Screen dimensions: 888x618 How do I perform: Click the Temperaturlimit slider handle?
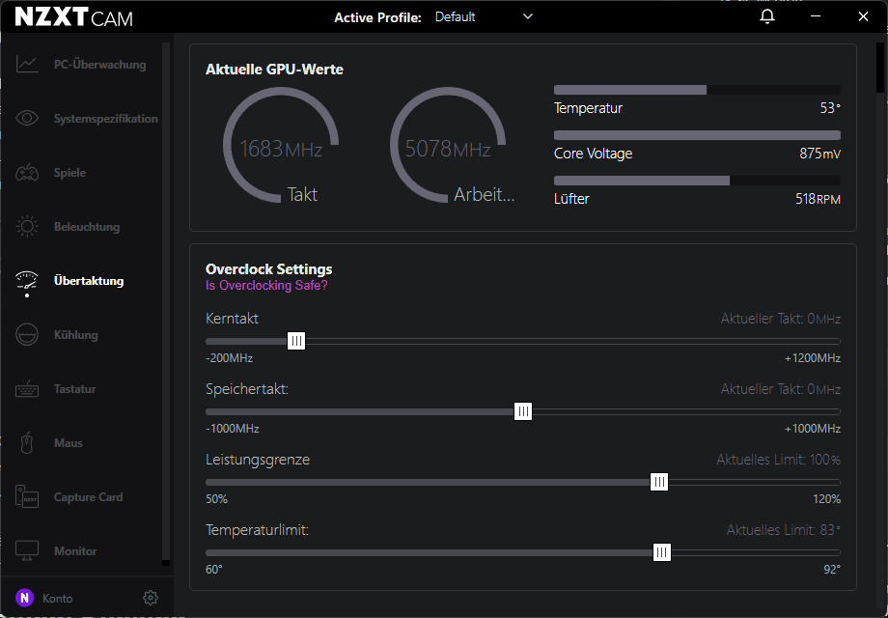(x=661, y=552)
